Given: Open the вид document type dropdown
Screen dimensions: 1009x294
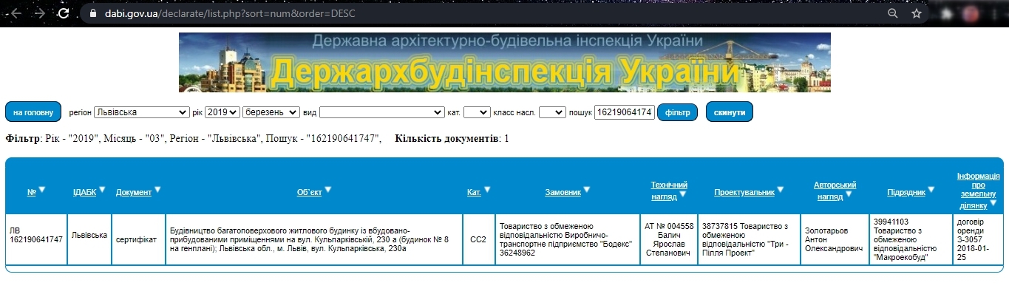Looking at the screenshot, I should click(x=381, y=112).
